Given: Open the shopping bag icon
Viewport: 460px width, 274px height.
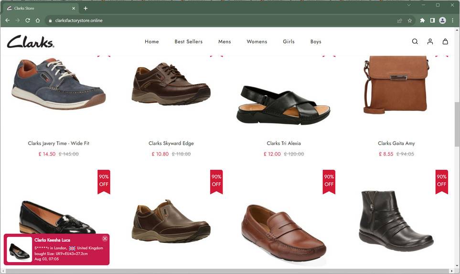Looking at the screenshot, I should 445,42.
